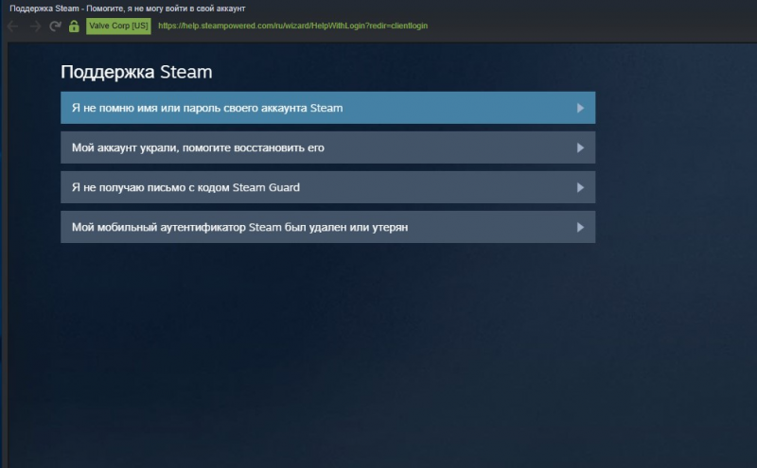
Task: Go forward with the forward arrow
Action: (x=35, y=26)
